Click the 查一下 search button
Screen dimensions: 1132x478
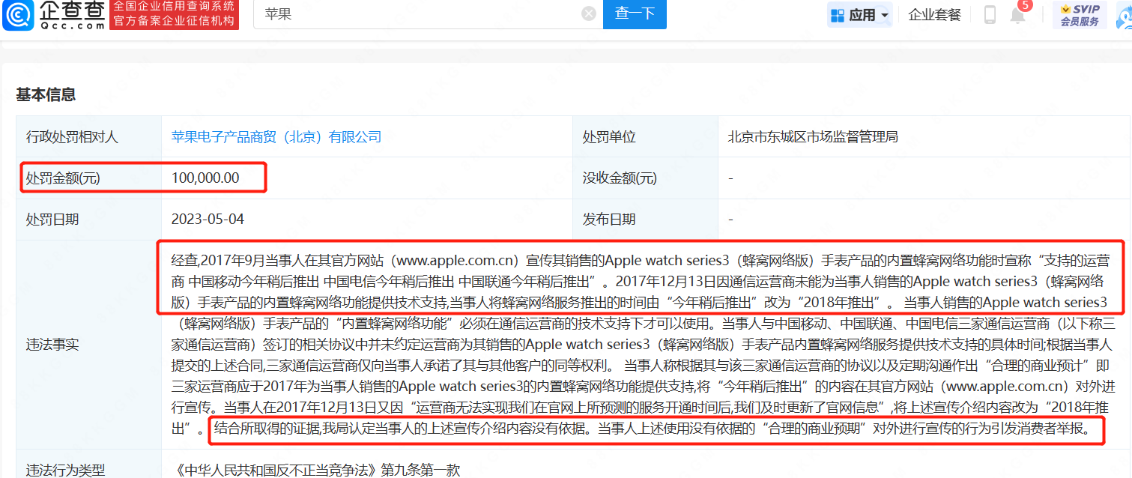pyautogui.click(x=635, y=13)
